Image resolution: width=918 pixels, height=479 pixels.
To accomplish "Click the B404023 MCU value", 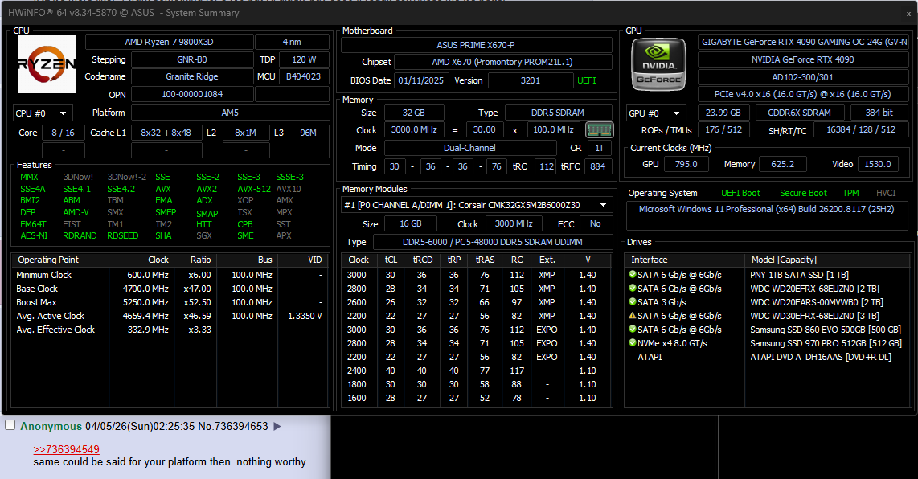I will pyautogui.click(x=304, y=76).
